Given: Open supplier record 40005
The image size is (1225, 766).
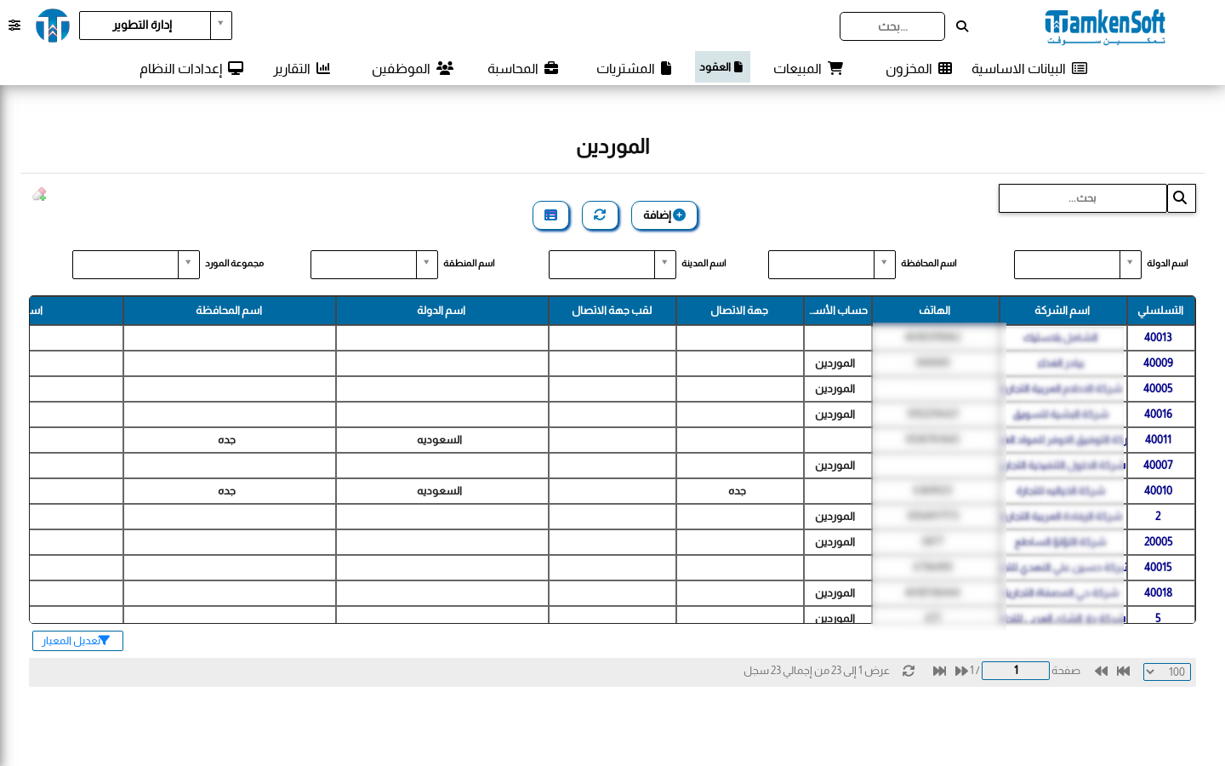Looking at the screenshot, I should [x=1158, y=388].
